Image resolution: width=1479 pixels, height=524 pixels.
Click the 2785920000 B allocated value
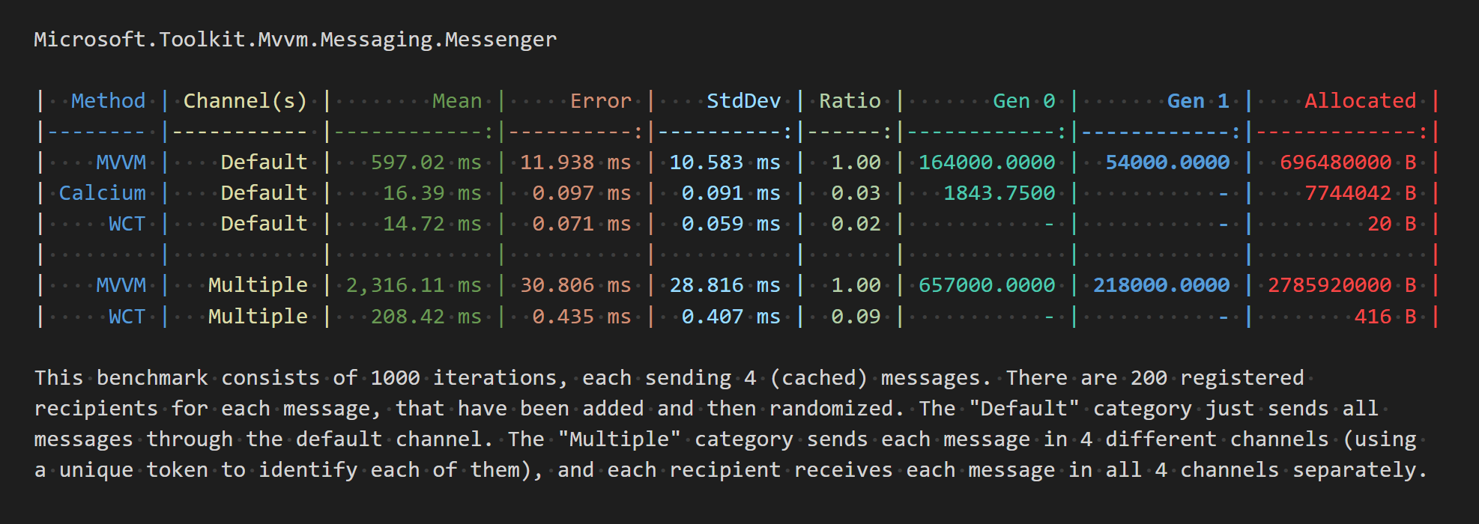[x=1342, y=285]
